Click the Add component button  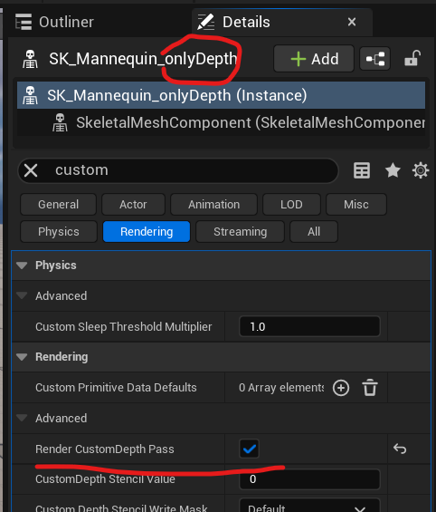point(314,59)
